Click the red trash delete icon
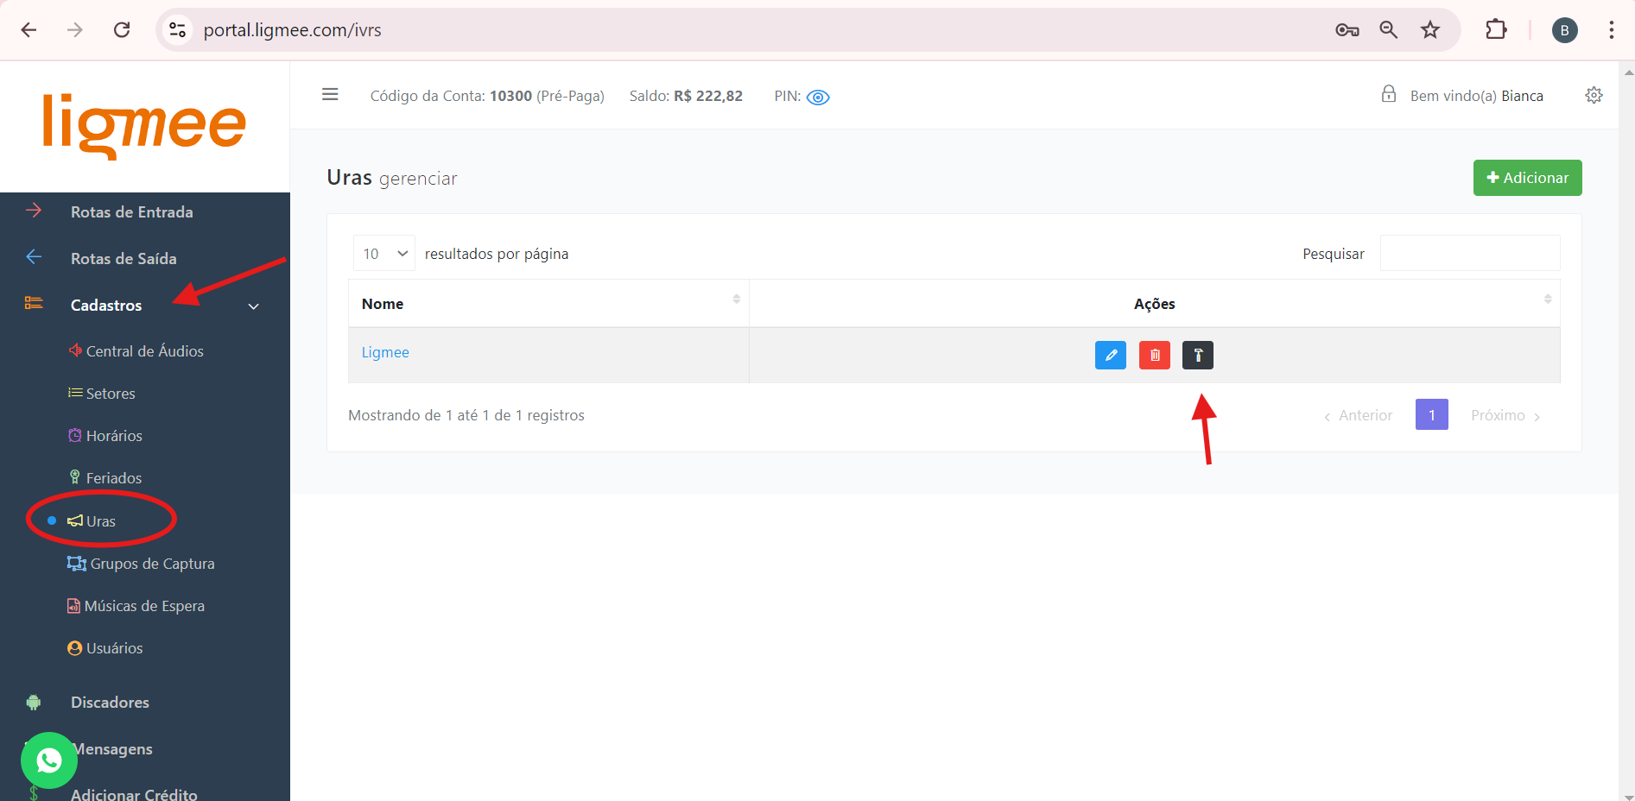Screen dimensions: 1635x801 coord(1154,355)
